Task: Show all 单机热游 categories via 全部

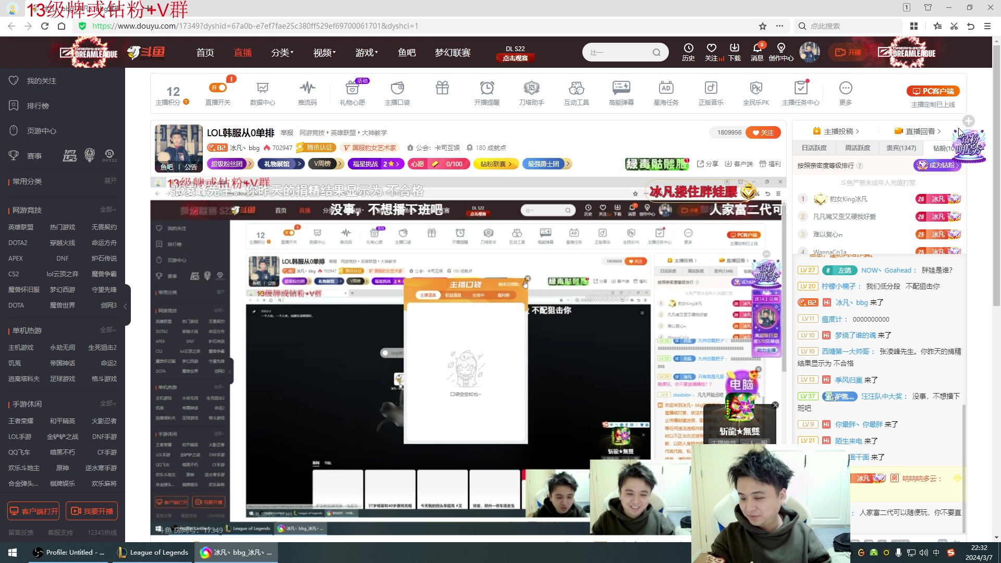Action: pyautogui.click(x=108, y=330)
